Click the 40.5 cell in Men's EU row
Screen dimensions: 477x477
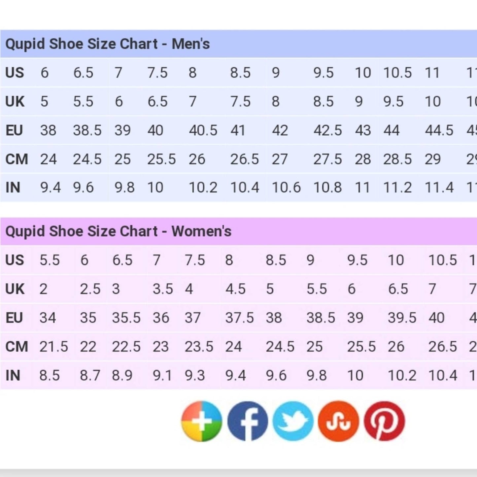203,130
